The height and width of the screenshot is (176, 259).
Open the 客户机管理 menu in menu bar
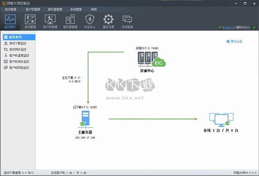(x=33, y=9)
